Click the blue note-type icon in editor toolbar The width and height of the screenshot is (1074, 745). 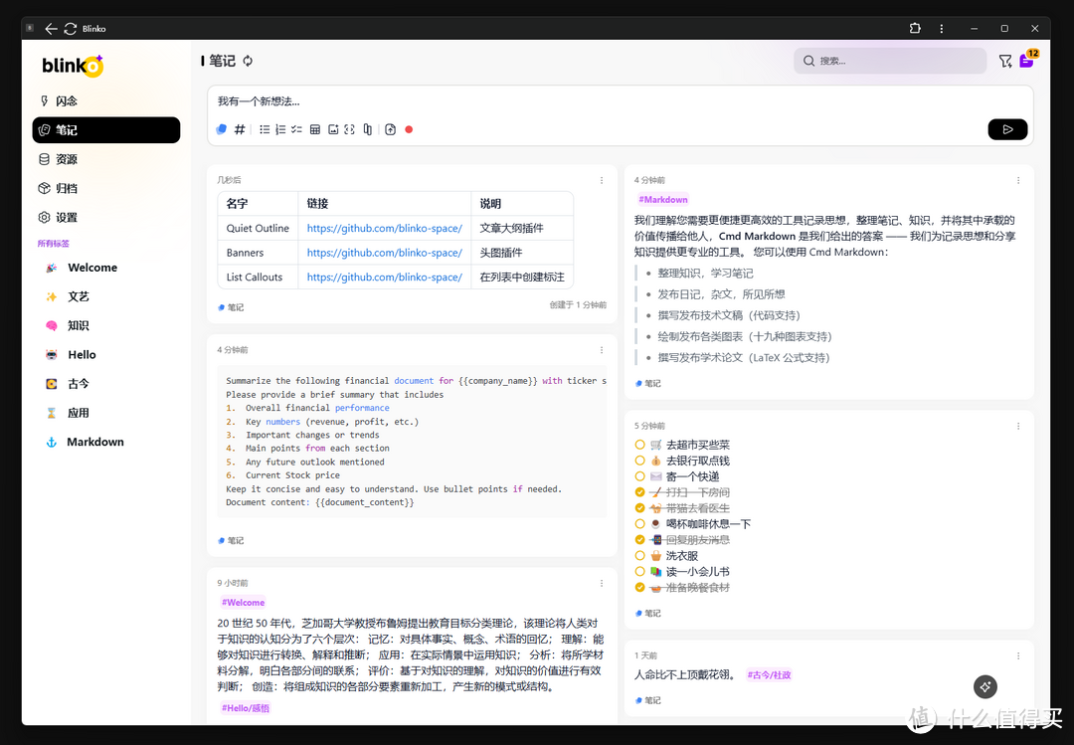[221, 129]
